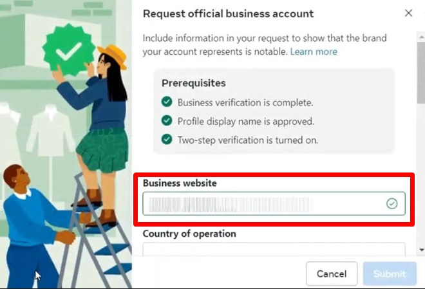Focus the Business website input field
Image resolution: width=425 pixels, height=289 pixels.
[274, 203]
